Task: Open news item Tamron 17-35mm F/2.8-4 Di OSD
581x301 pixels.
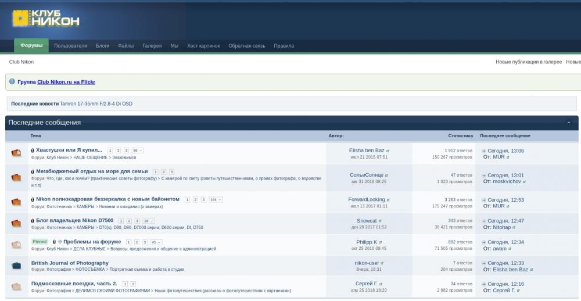Action: click(x=96, y=104)
